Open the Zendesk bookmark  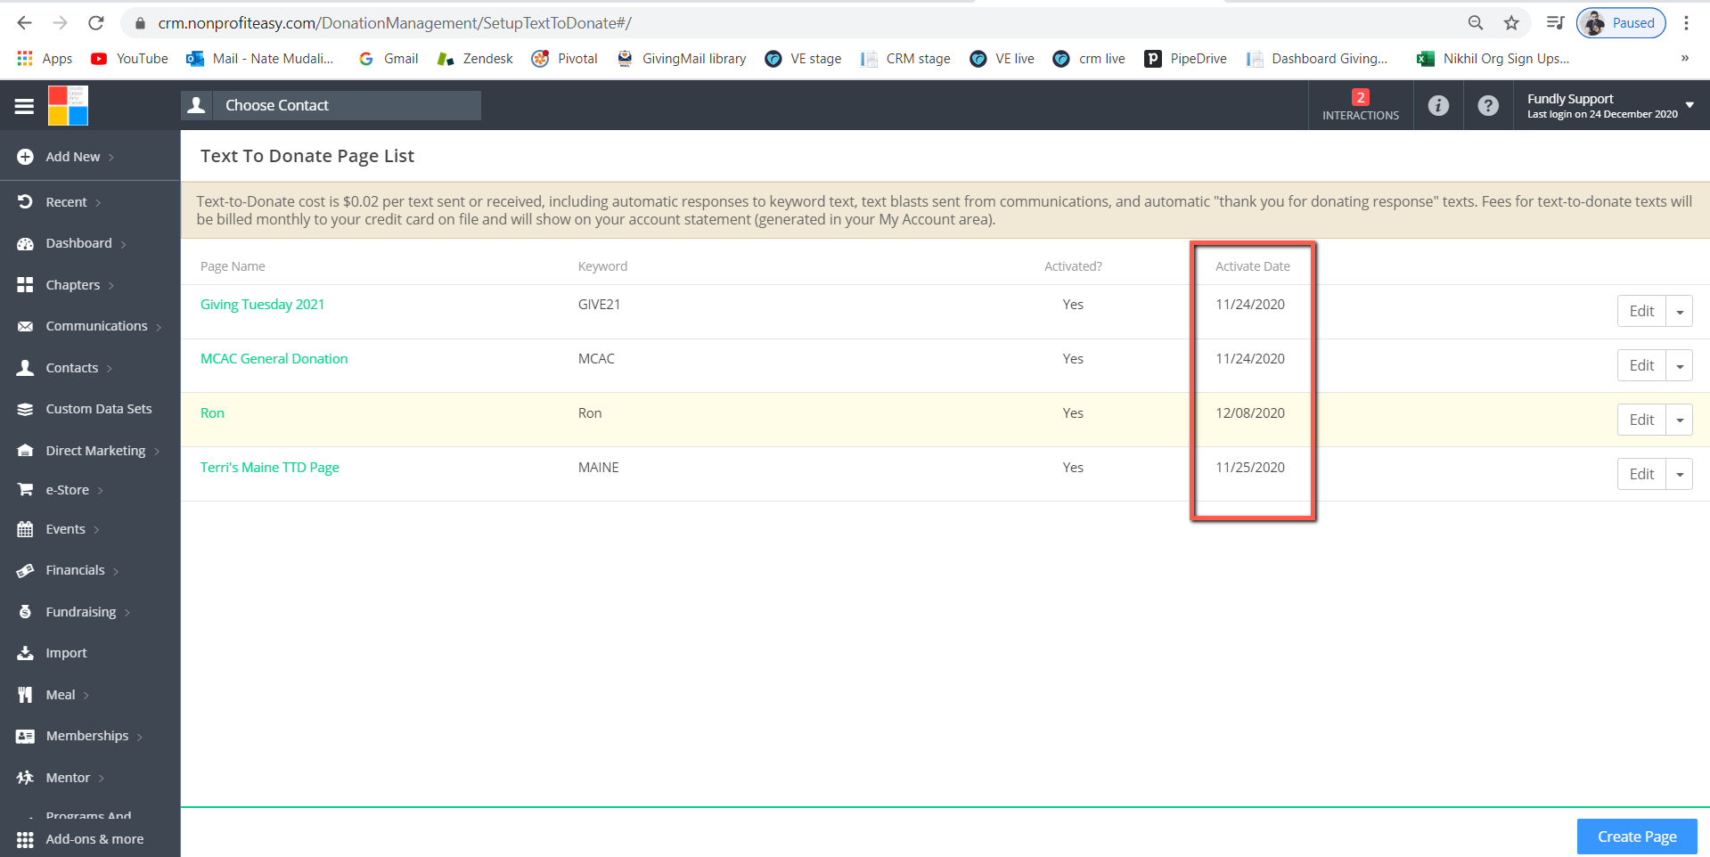[x=475, y=59]
